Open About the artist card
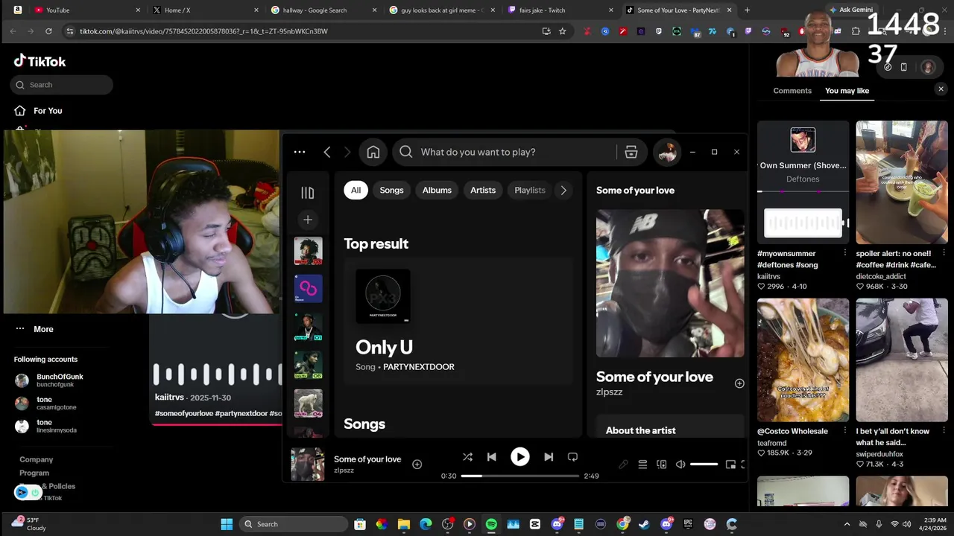 tap(670, 427)
